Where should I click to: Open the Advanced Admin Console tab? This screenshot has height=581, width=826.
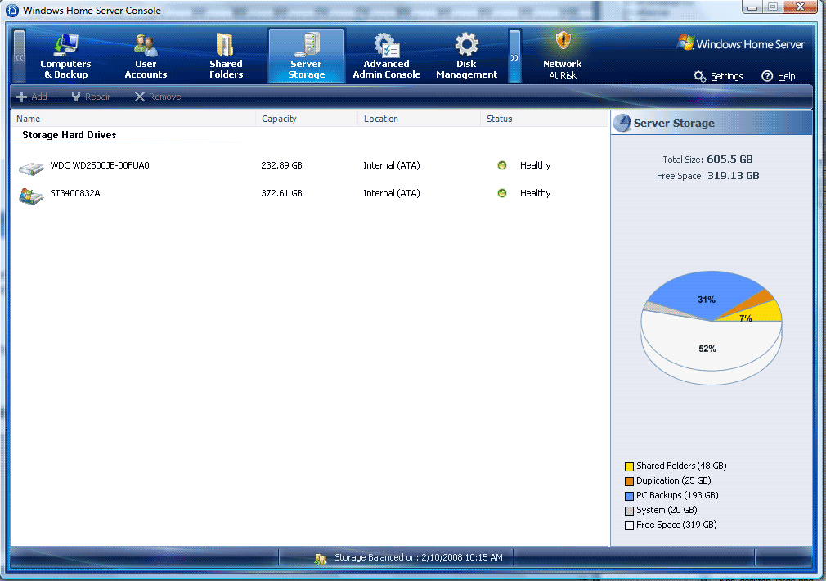(387, 56)
